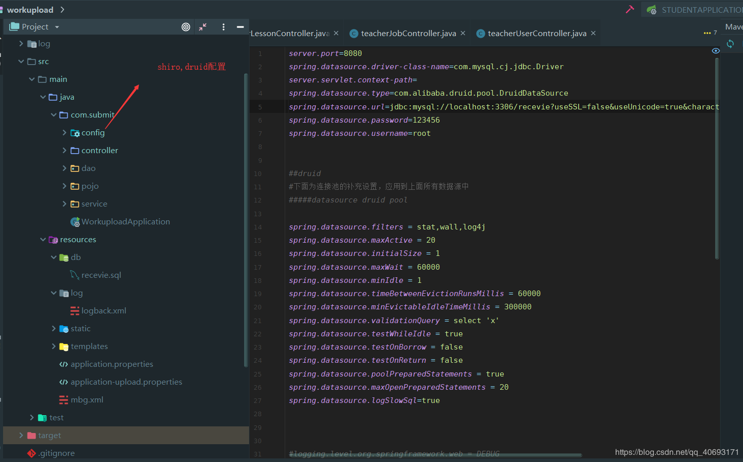Image resolution: width=743 pixels, height=462 pixels.
Task: Collapse the com.submit package
Action: (53, 115)
